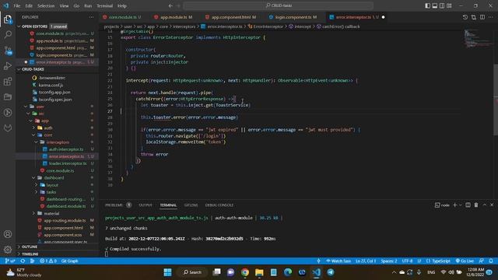Open karma.conf.js in the file tree
The width and height of the screenshot is (498, 280).
pyautogui.click(x=51, y=85)
